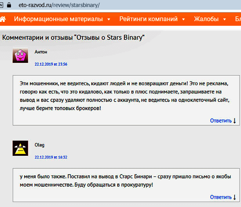Image resolution: width=241 pixels, height=207 pixels.
Task: Click Oleg's yellow pyramid avatar
Action: [20, 148]
